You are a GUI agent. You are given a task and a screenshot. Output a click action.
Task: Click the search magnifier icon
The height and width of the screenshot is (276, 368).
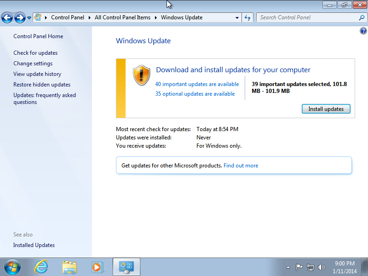click(362, 17)
